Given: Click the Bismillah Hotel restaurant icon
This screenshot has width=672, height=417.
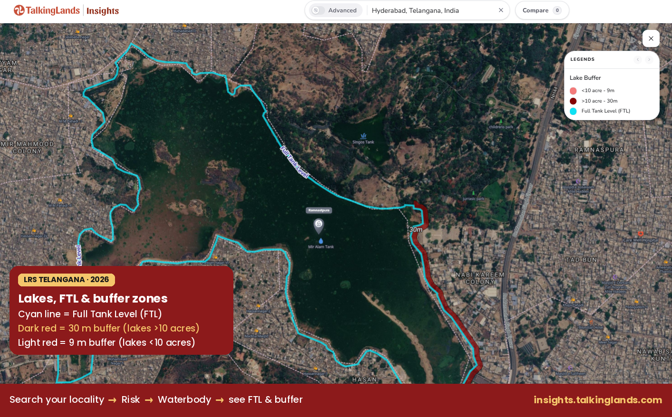Looking at the screenshot, I should pos(590,322).
